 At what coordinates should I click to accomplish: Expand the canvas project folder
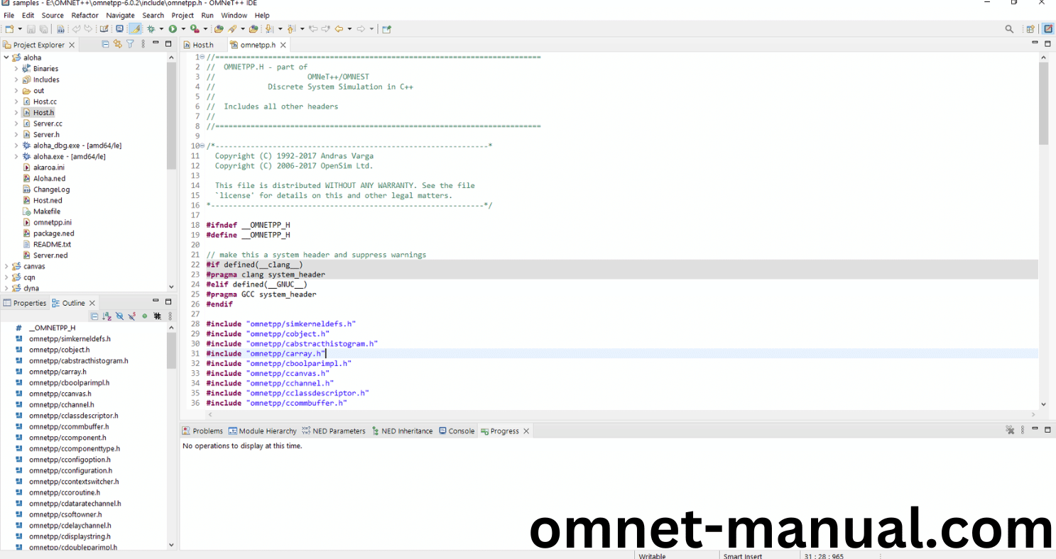click(6, 266)
